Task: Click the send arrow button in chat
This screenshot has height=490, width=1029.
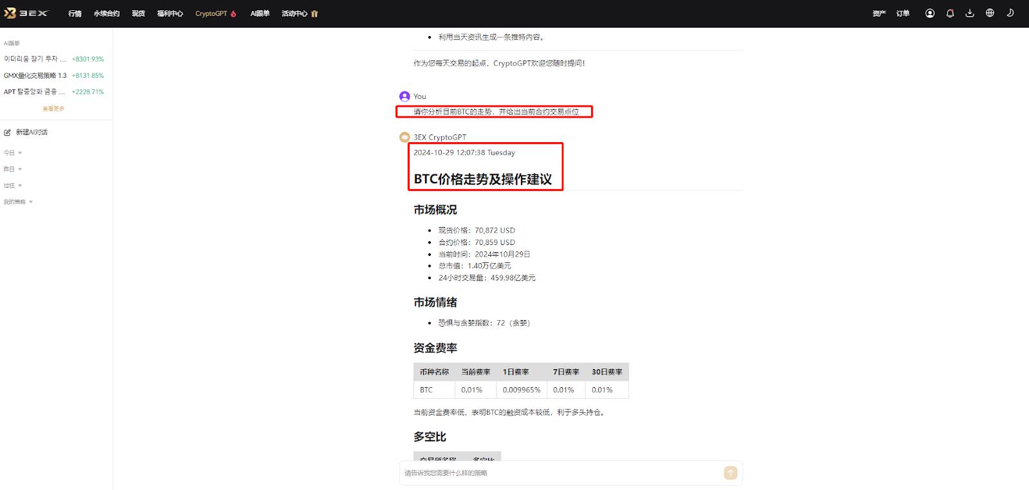Action: [731, 473]
